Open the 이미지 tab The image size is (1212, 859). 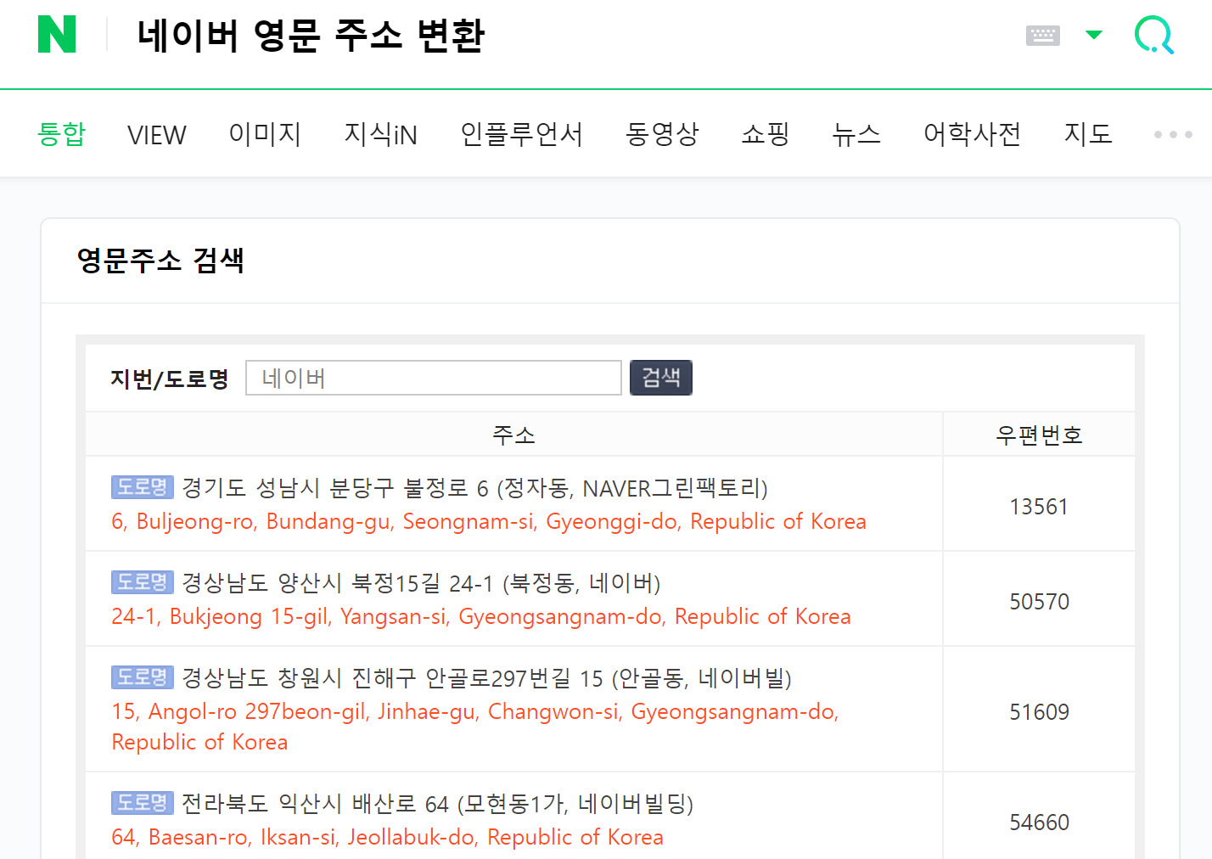point(265,134)
